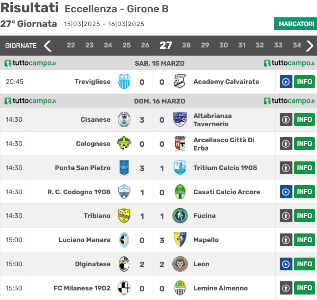Open the Cisanese club logo
Screen dimensions: 317x300
[x=124, y=119]
